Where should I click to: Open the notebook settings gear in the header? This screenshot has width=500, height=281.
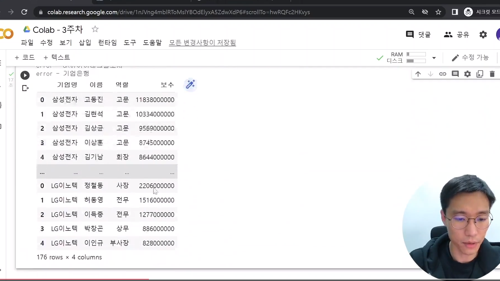click(483, 34)
